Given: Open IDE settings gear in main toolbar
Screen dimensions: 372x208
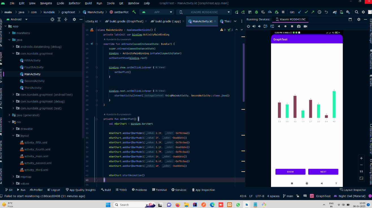Looking at the screenshot, I should tap(363, 12).
